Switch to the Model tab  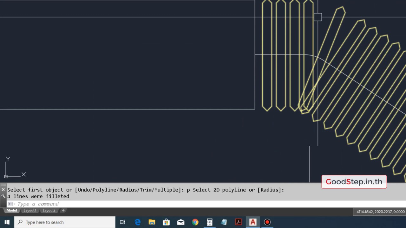tap(12, 210)
